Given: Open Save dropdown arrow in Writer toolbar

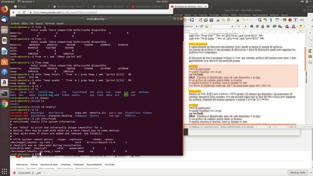Looking at the screenshot, I should click(x=195, y=20).
